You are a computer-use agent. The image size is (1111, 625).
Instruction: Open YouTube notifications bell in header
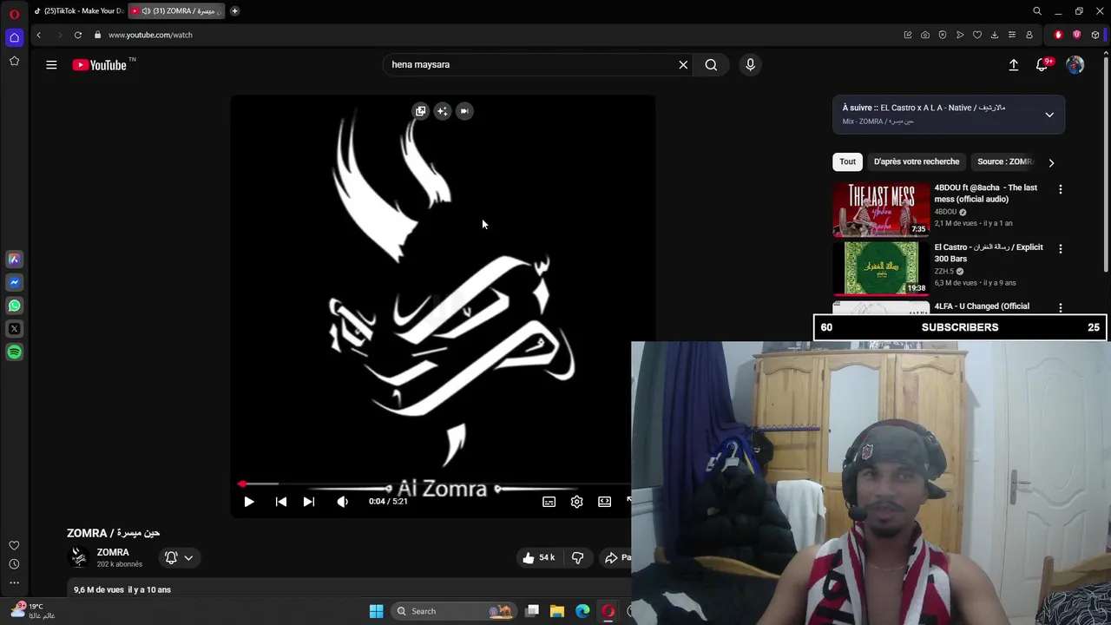click(1042, 65)
